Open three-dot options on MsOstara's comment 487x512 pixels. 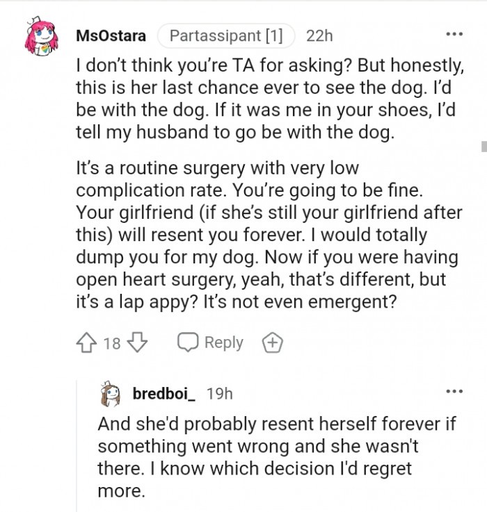click(x=454, y=33)
